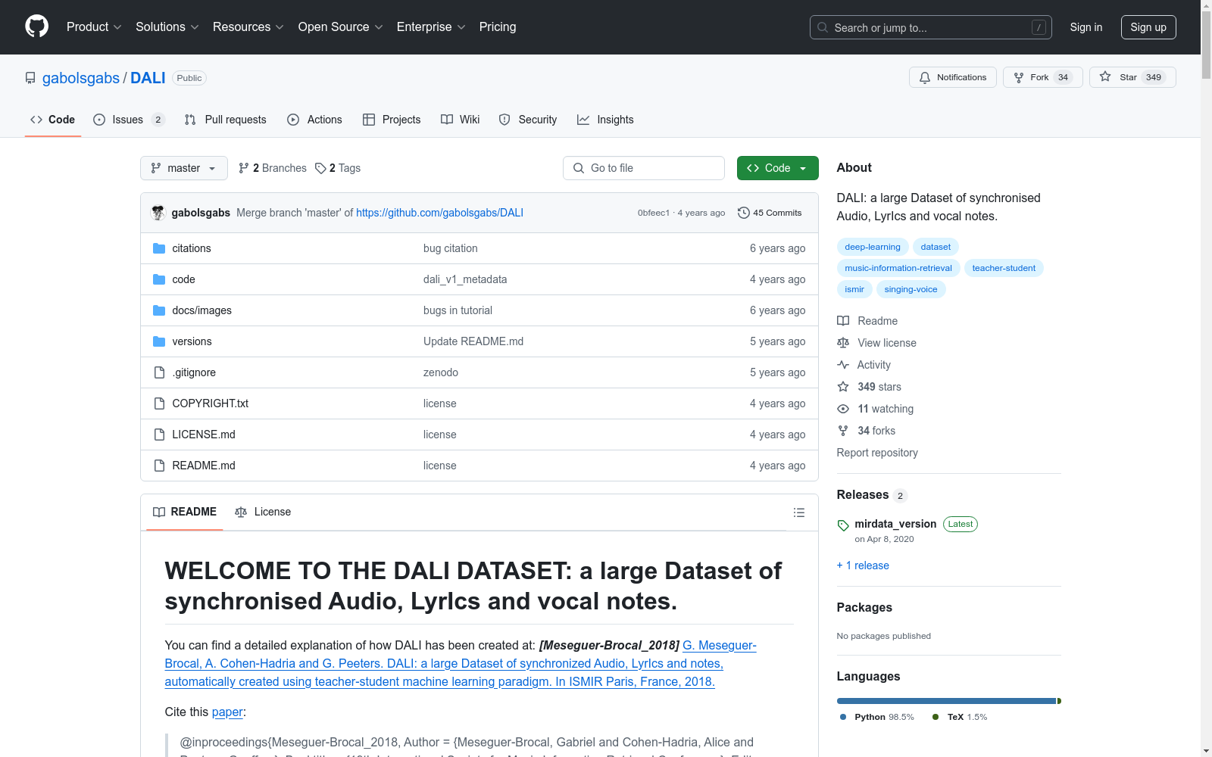Open the Pricing page
The height and width of the screenshot is (757, 1212).
[x=498, y=27]
